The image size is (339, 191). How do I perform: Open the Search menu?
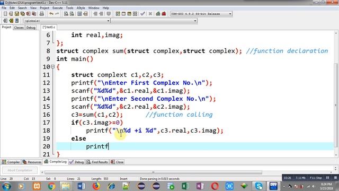coord(22,8)
